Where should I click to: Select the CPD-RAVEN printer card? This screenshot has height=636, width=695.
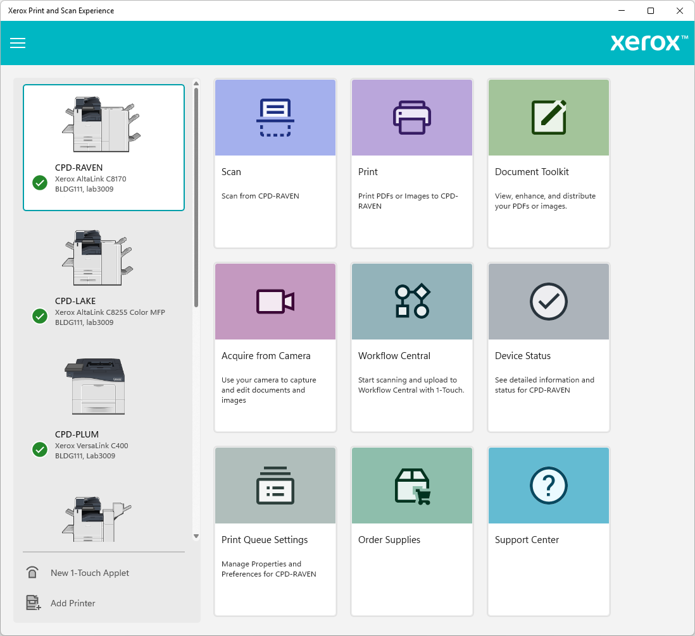(103, 147)
